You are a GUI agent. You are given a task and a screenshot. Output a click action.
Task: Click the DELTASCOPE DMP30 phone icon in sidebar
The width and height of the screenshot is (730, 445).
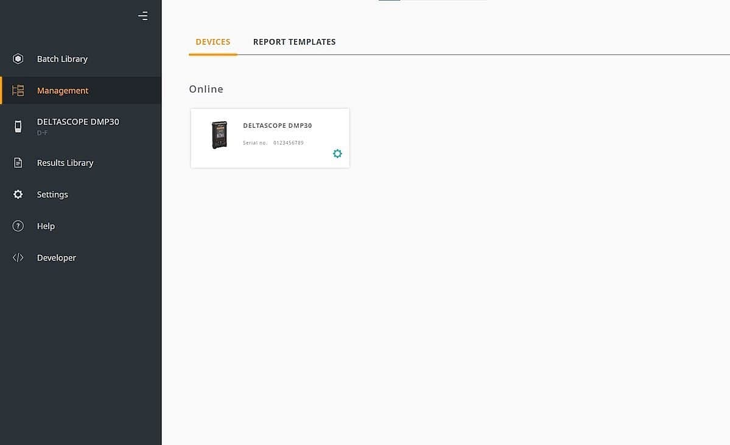[18, 127]
